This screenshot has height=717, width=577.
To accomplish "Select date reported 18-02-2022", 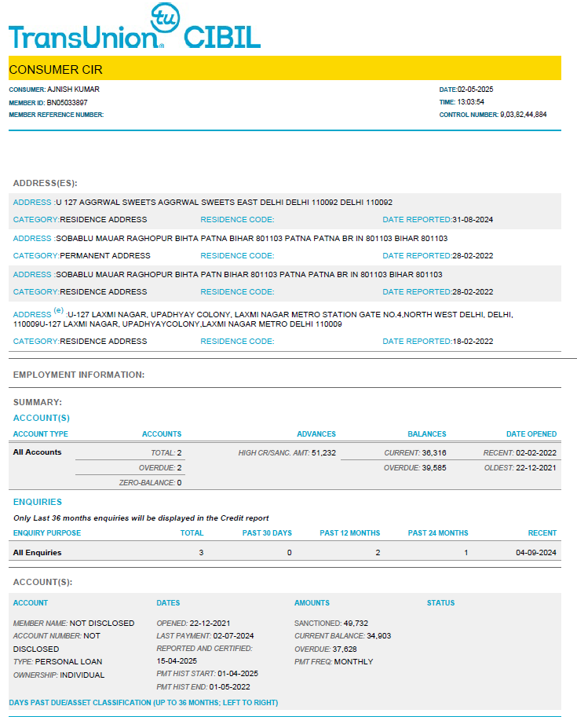I will click(473, 341).
